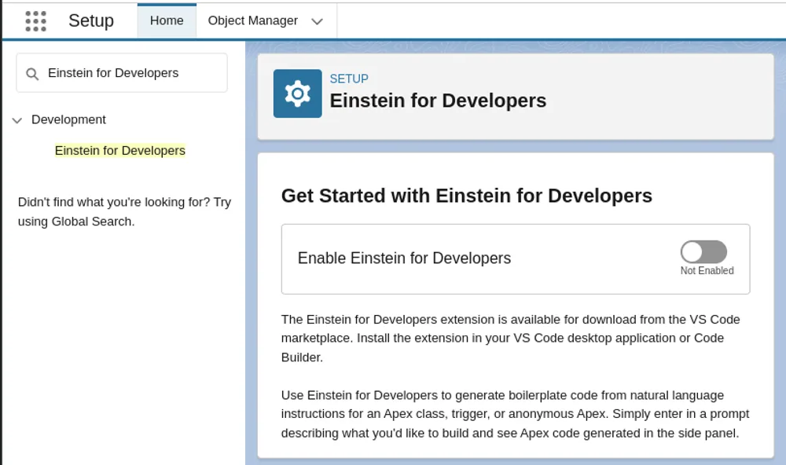Click the Not Enabled status text

click(707, 270)
